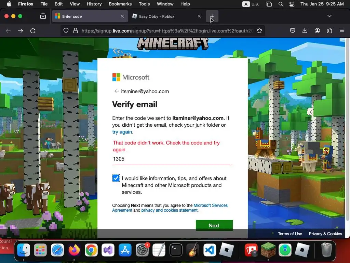Click the padlock site info icon
The height and width of the screenshot is (263, 350).
click(76, 30)
